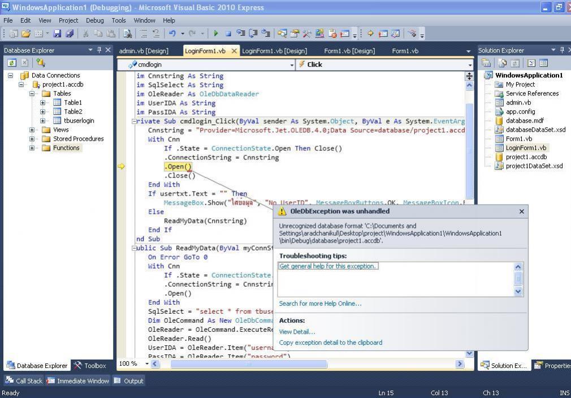Expand the Views folder node
The width and height of the screenshot is (571, 398).
point(32,130)
